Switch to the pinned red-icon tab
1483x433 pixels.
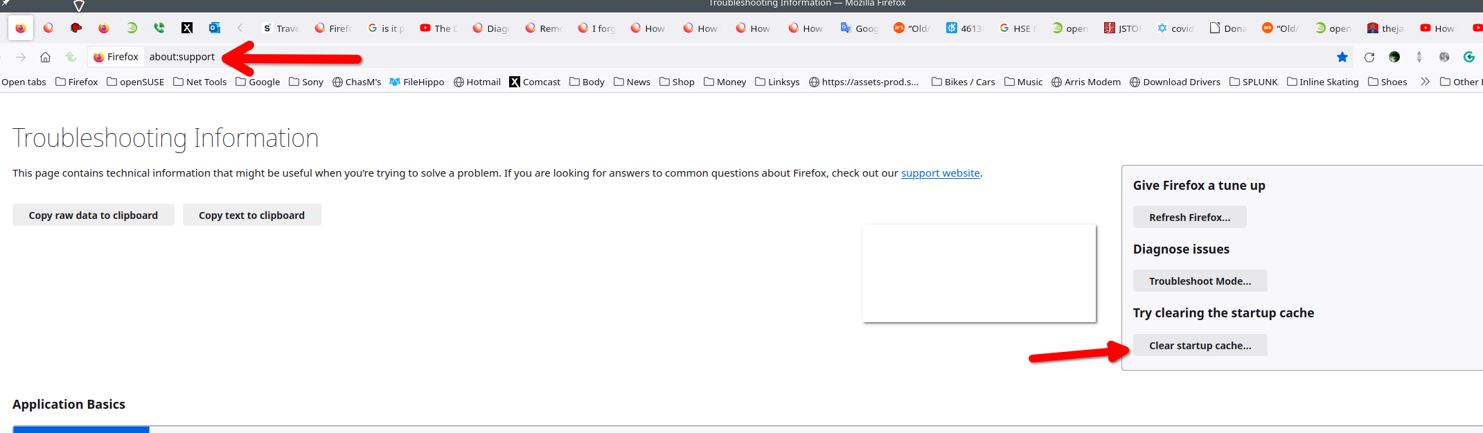pos(76,28)
